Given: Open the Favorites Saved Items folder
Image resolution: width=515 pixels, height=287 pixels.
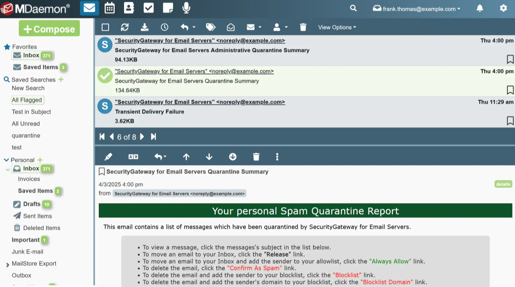Looking at the screenshot, I should pos(39,67).
